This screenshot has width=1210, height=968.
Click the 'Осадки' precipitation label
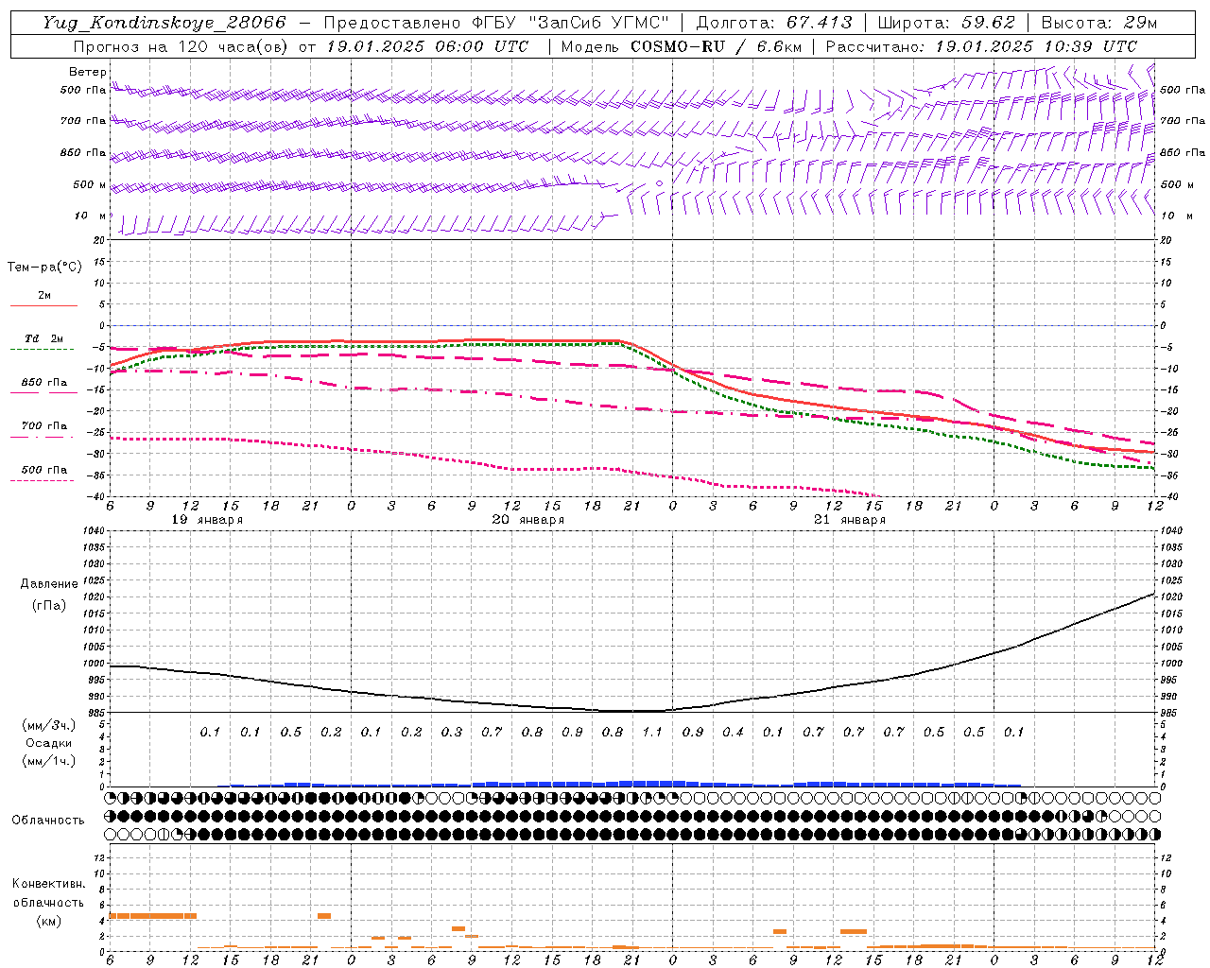(x=49, y=743)
